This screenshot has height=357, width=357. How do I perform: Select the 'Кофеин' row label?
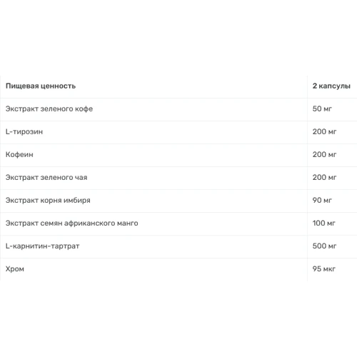tap(19, 154)
